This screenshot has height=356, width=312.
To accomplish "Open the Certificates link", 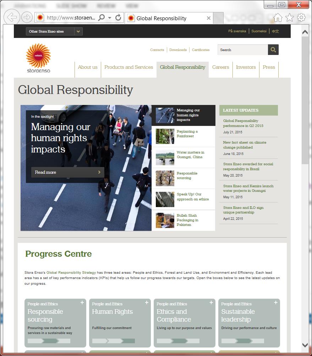I will pyautogui.click(x=201, y=50).
